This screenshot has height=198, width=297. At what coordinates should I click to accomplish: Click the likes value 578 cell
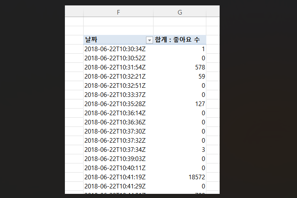pyautogui.click(x=180, y=67)
